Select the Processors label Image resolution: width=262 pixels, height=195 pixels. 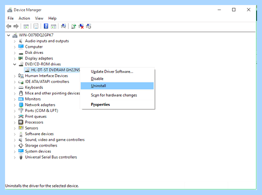point(34,122)
